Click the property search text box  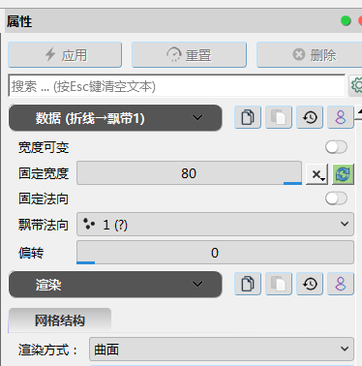point(177,86)
